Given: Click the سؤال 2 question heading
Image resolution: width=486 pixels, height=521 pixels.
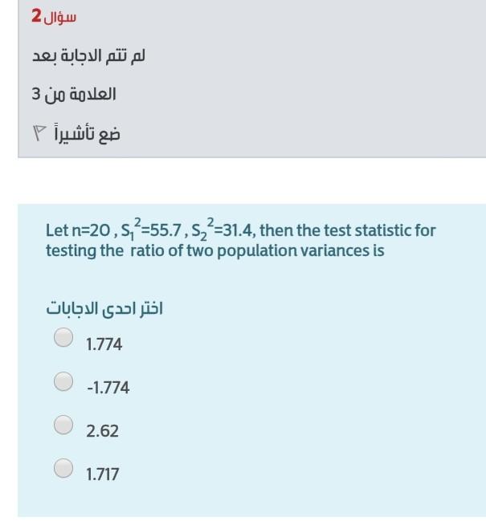Looking at the screenshot, I should [x=54, y=16].
